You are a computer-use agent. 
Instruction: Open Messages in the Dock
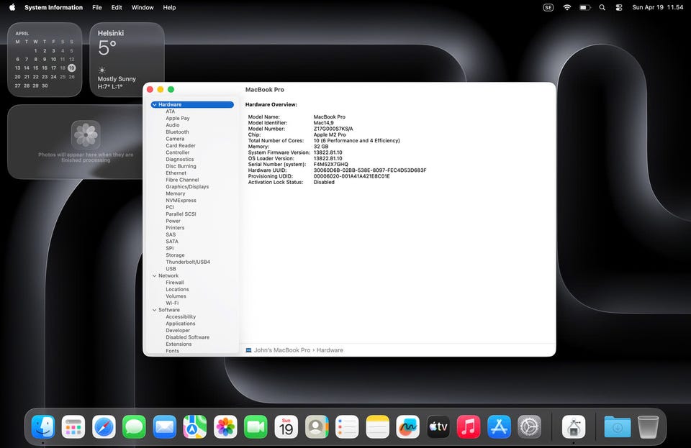point(134,427)
